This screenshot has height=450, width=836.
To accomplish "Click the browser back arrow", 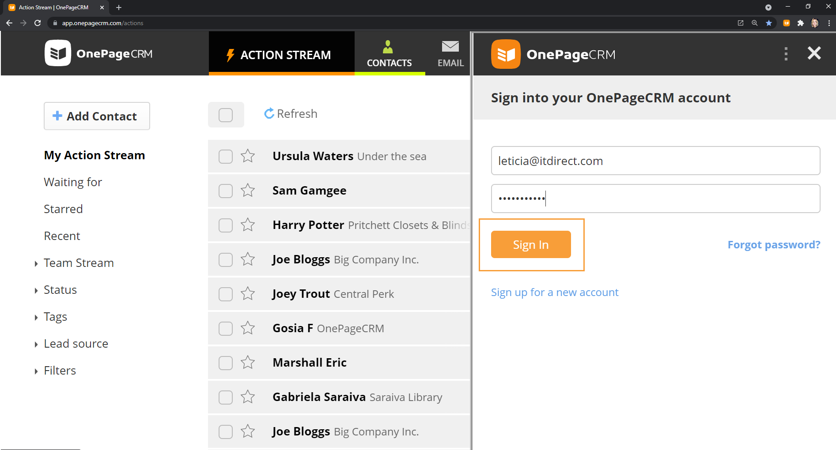I will (x=9, y=23).
